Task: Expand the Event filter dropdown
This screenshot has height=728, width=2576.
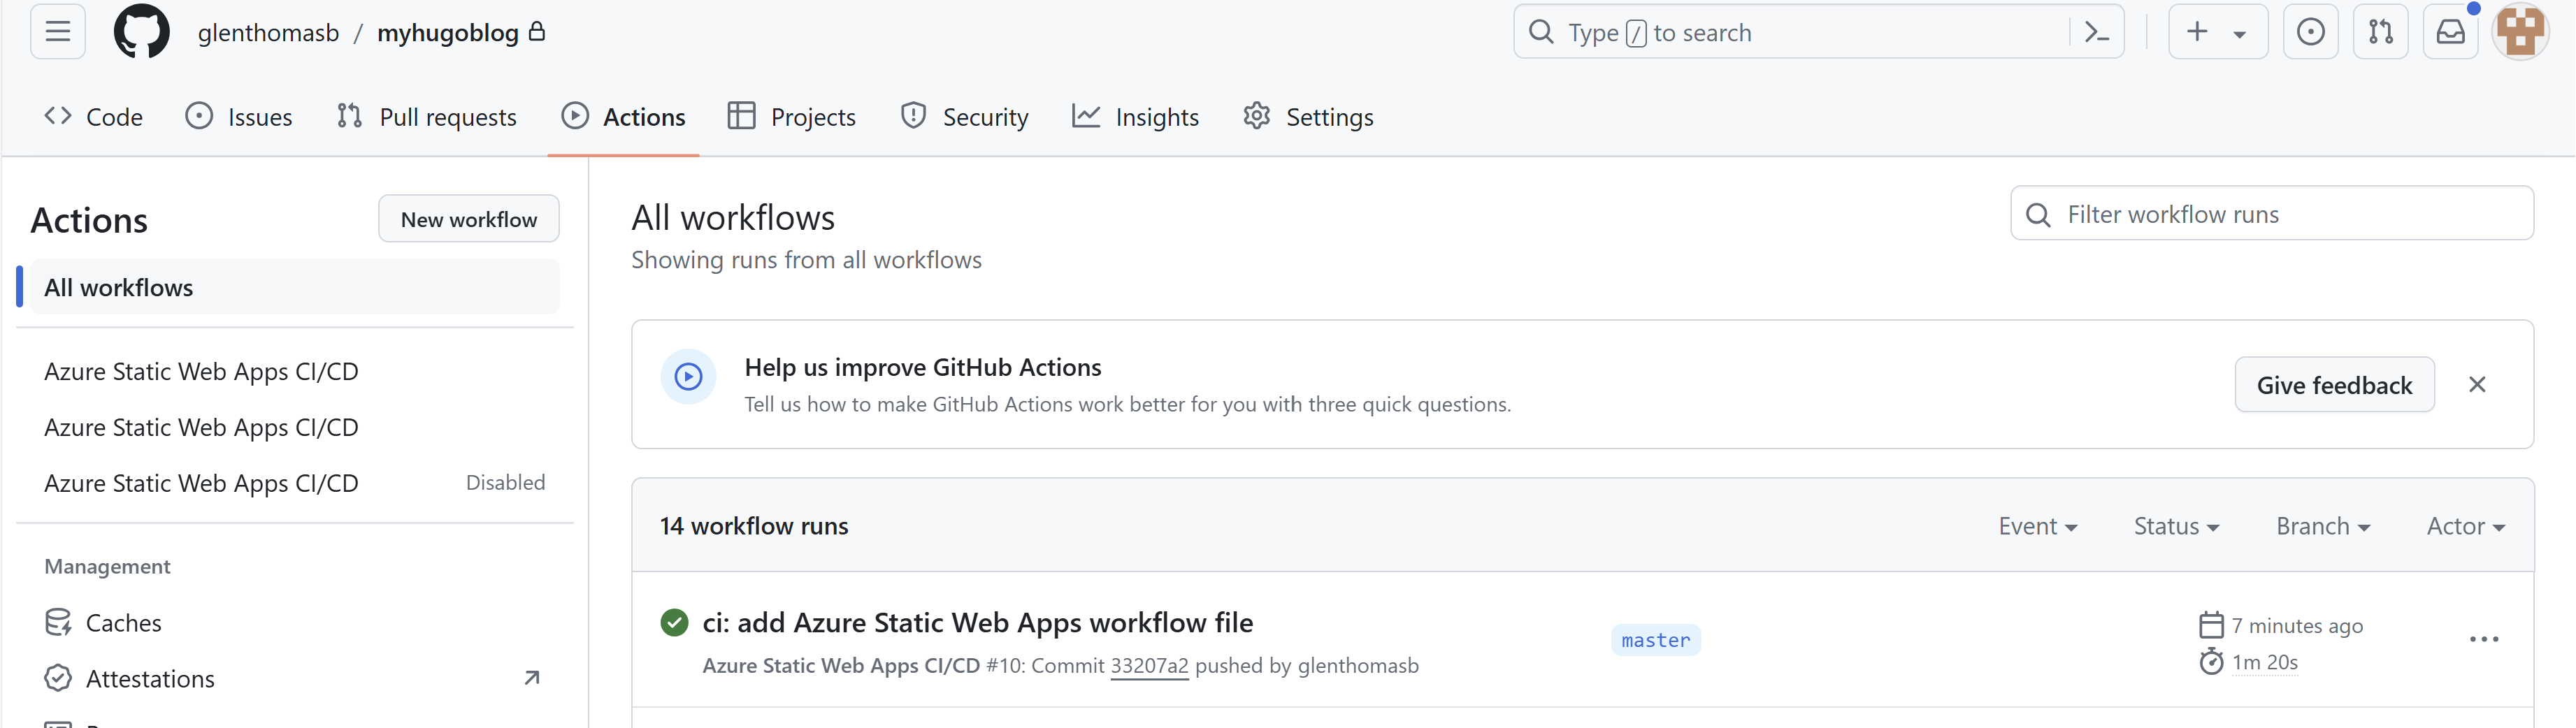Action: pyautogui.click(x=2038, y=526)
